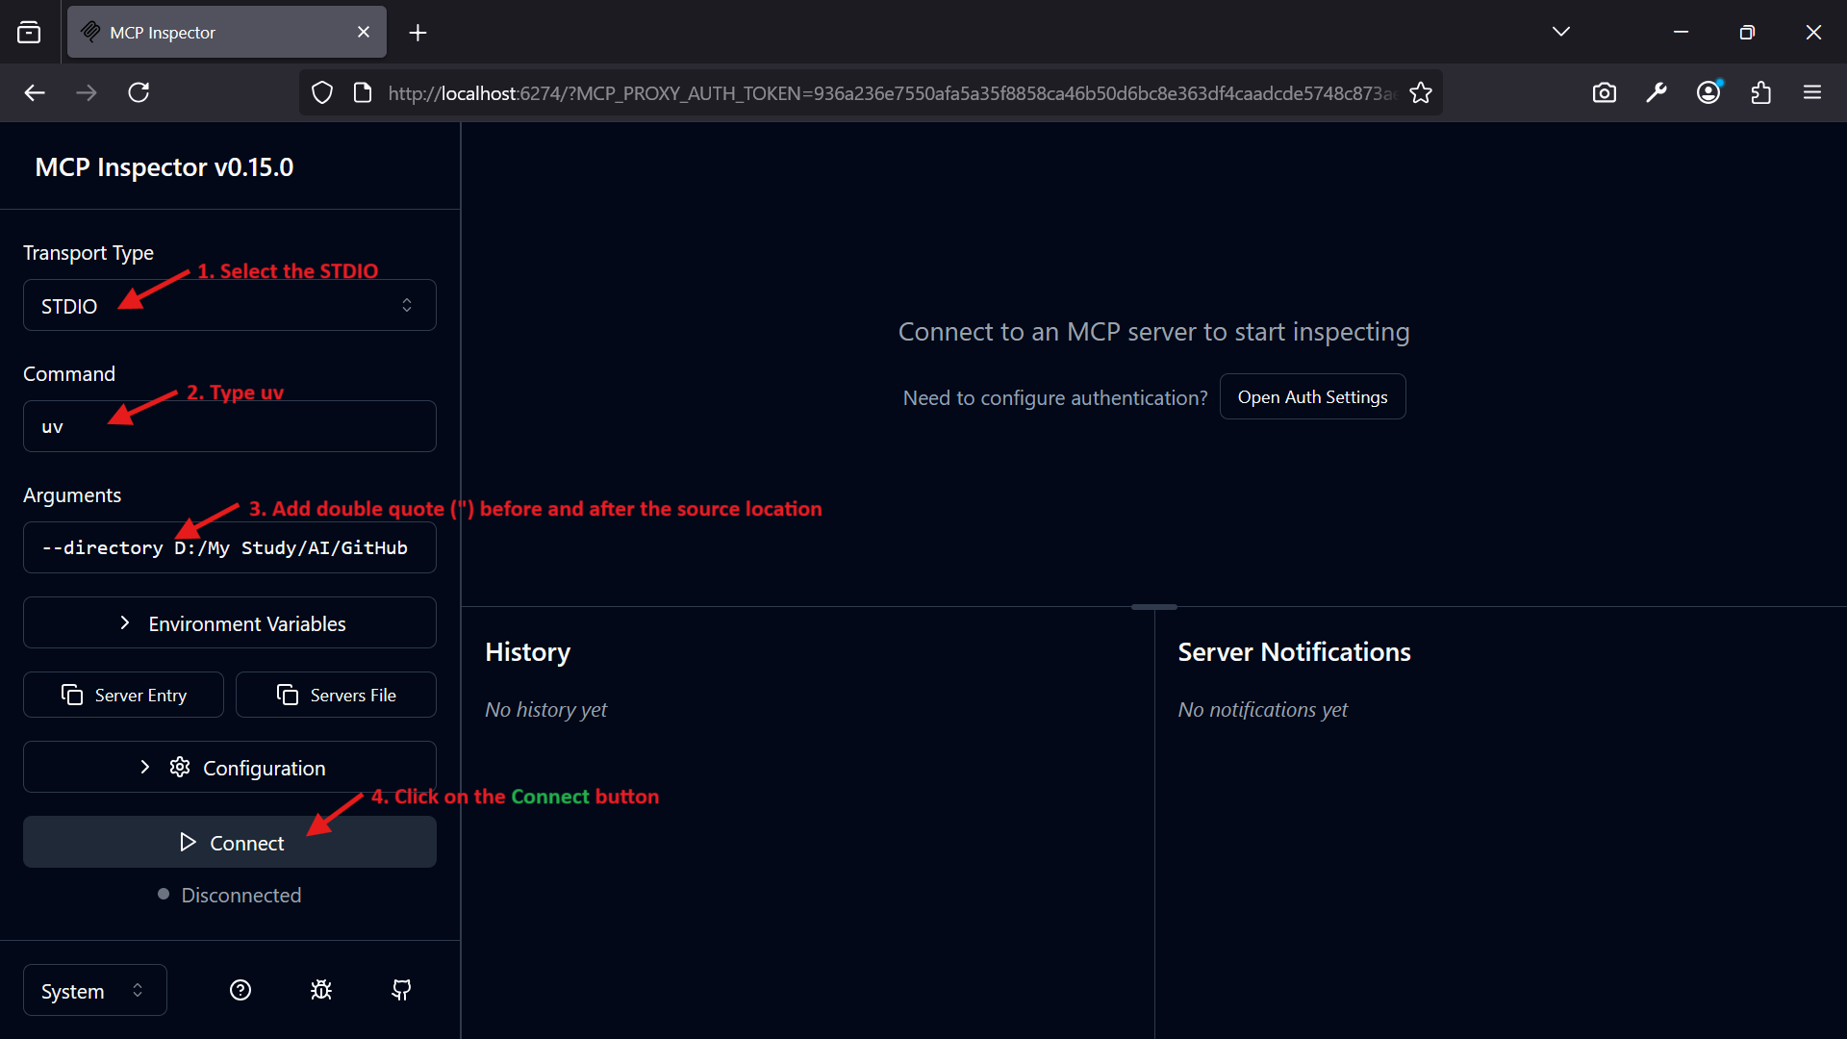
Task: Close the MCP Inspector tab
Action: [x=364, y=32]
